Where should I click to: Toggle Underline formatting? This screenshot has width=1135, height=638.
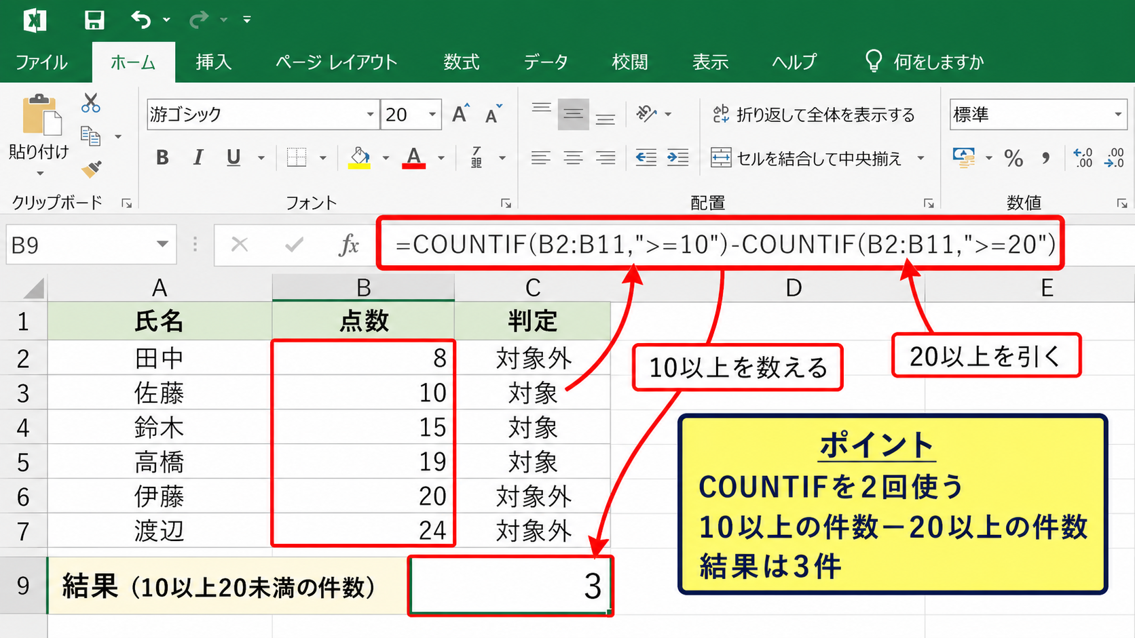[x=234, y=158]
